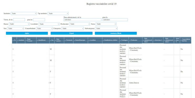Reset filters with resetează filtrele button
The image size is (195, 98).
pyautogui.click(x=116, y=33)
